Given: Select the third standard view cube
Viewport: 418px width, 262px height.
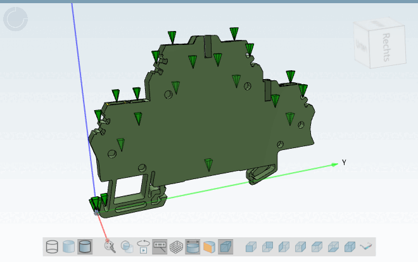Looking at the screenshot, I should [284, 247].
